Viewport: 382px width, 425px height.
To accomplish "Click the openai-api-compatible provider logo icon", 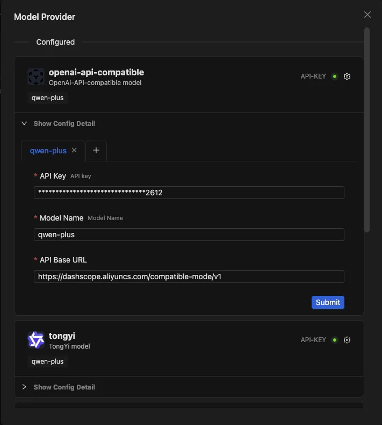I will [x=36, y=76].
